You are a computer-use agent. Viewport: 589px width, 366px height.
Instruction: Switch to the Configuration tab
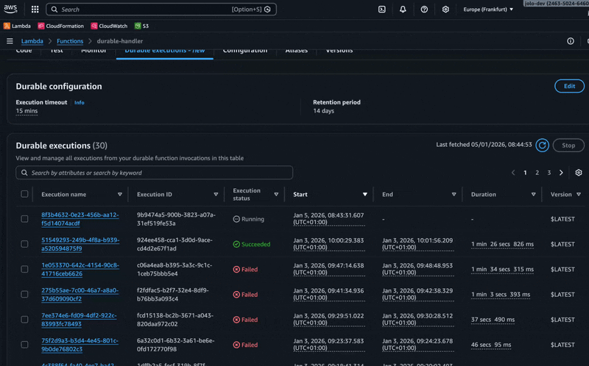(x=244, y=51)
